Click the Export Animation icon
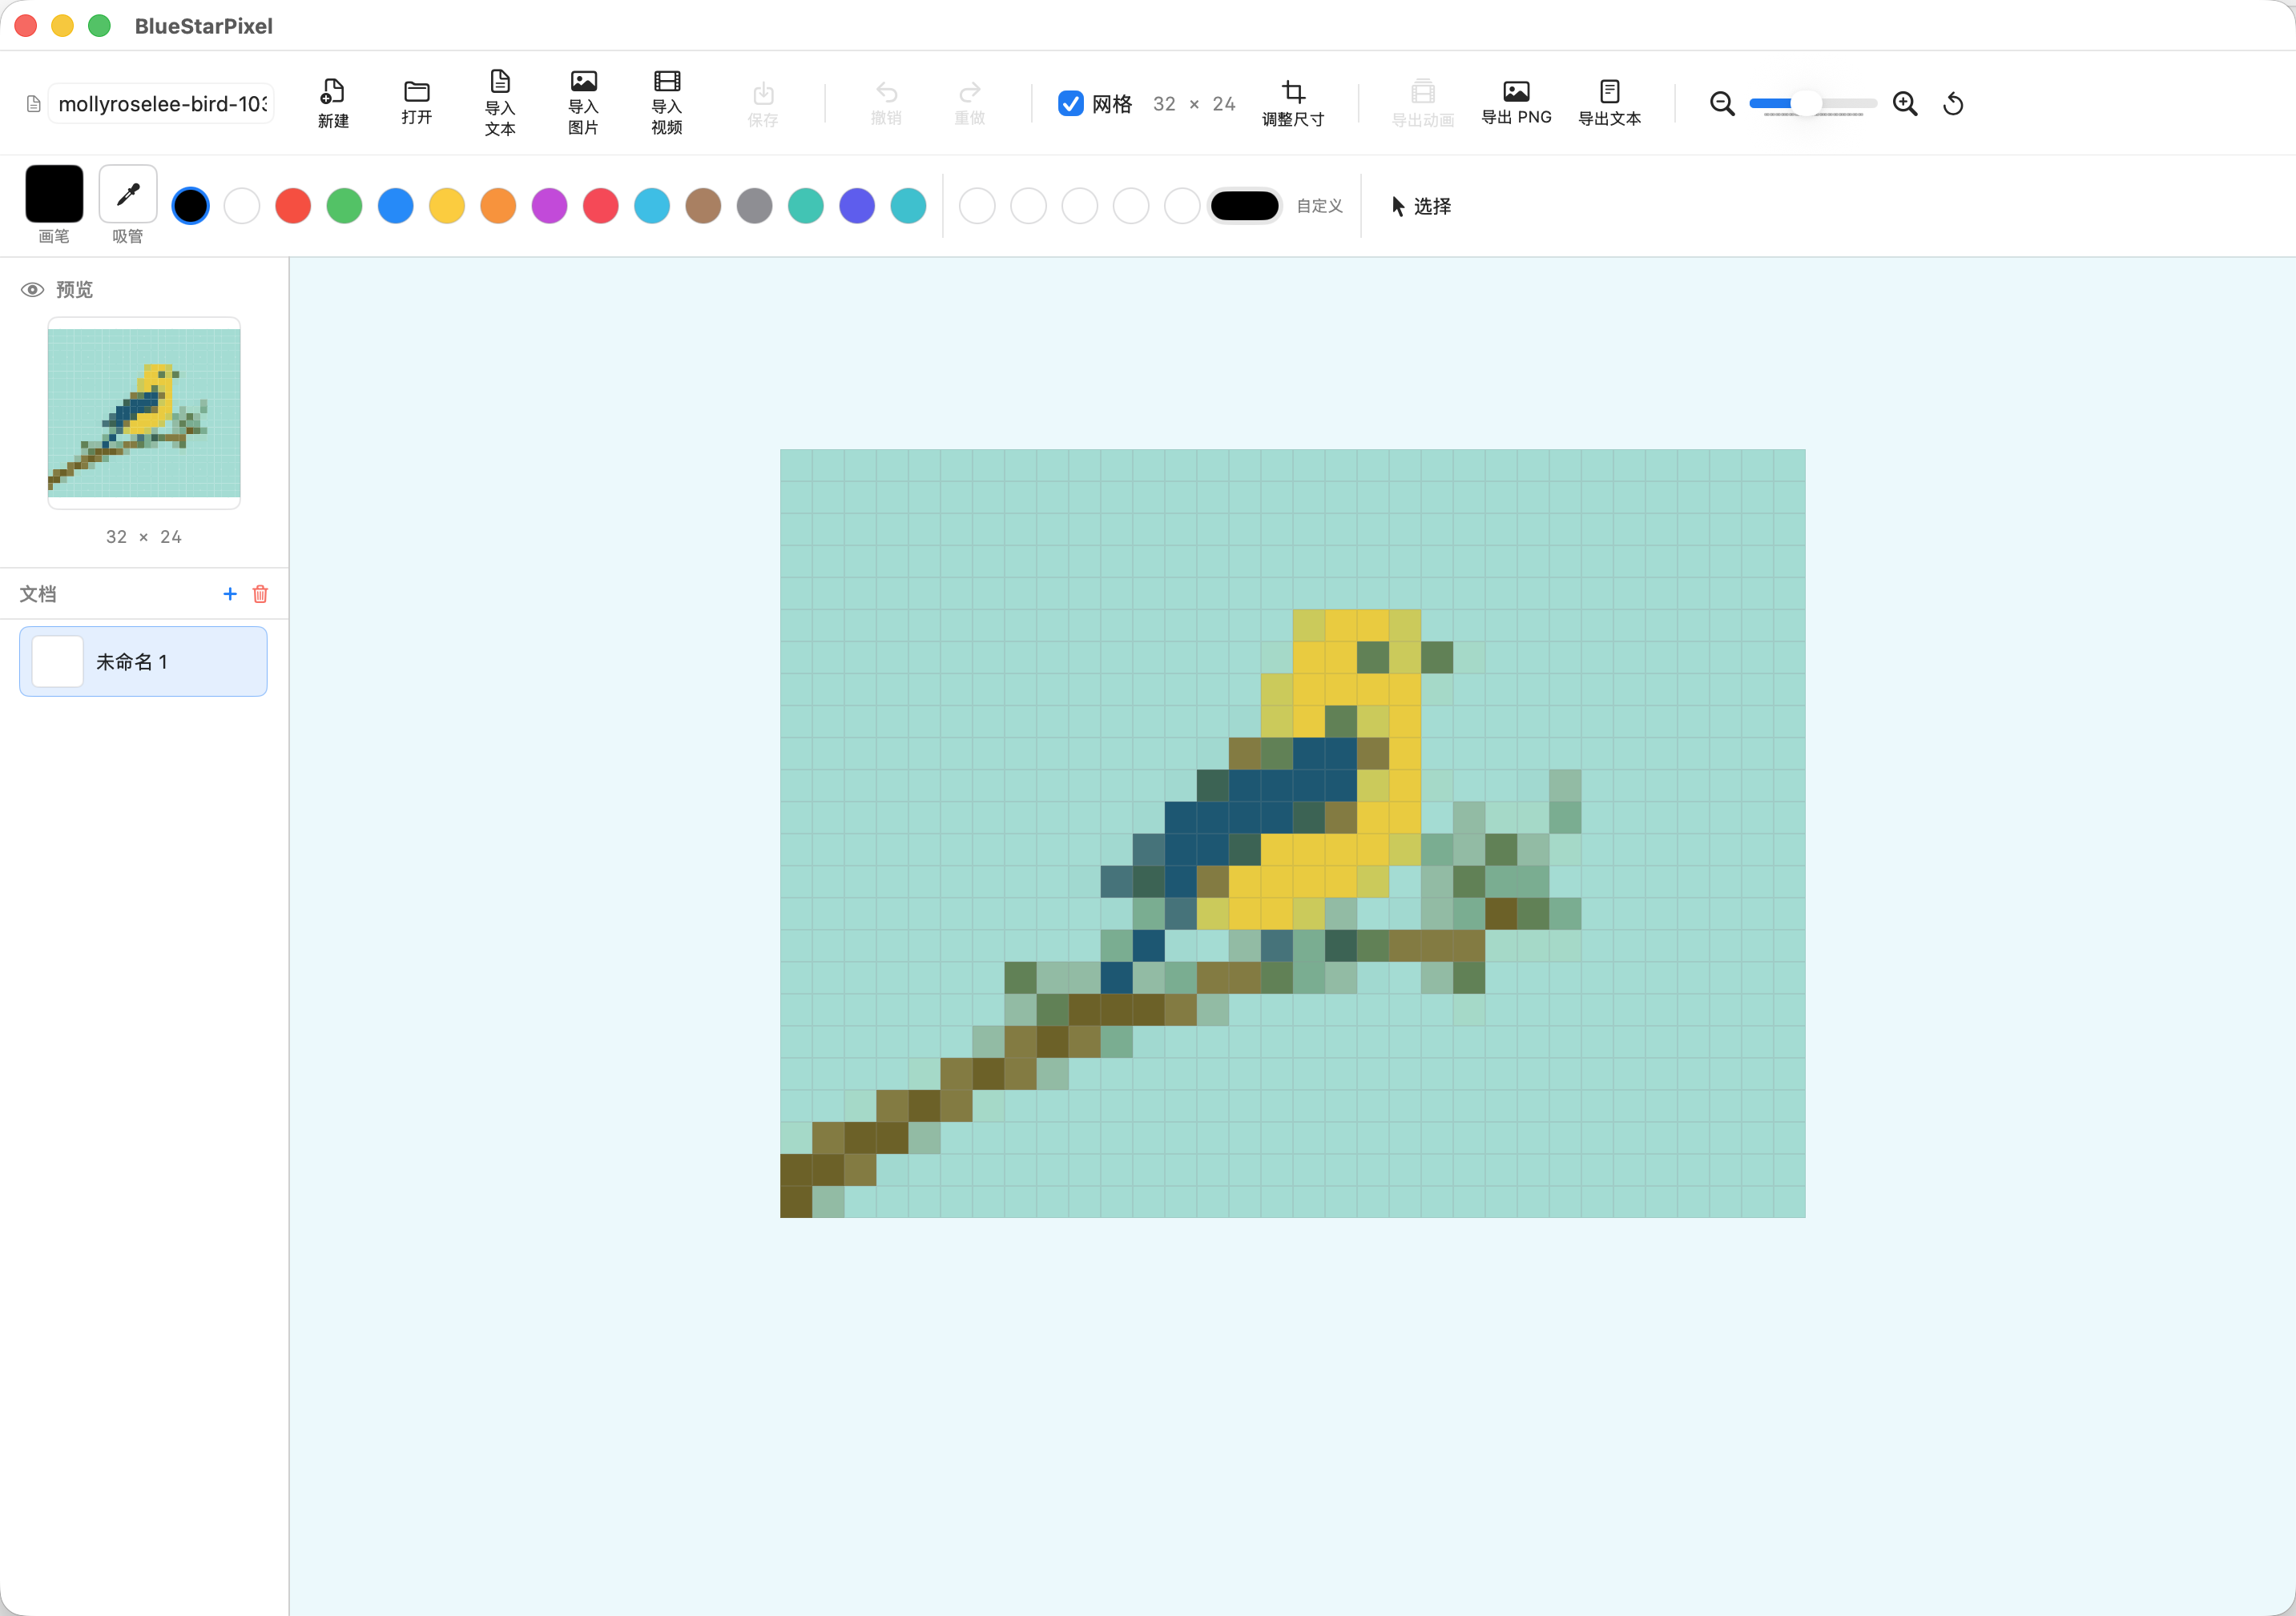 click(x=1423, y=92)
